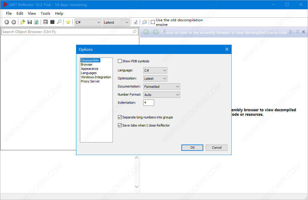Click the Language: label in Options
Viewport: 308px width, 200px height.
coord(125,70)
